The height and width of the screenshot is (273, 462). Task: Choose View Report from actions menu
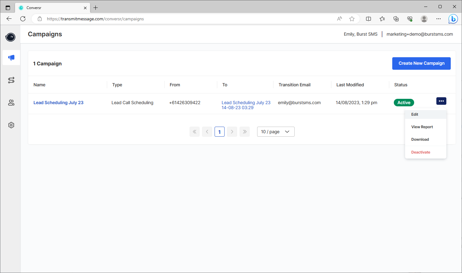click(x=426, y=127)
